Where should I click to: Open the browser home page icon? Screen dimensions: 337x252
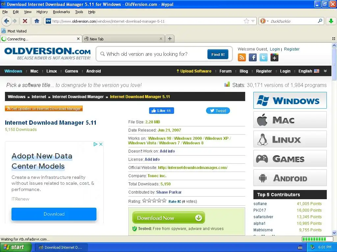coord(37,21)
